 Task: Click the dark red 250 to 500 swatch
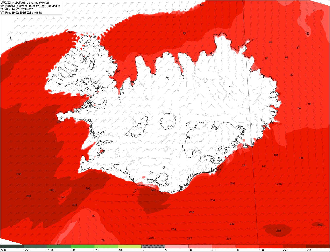(x=295, y=247)
